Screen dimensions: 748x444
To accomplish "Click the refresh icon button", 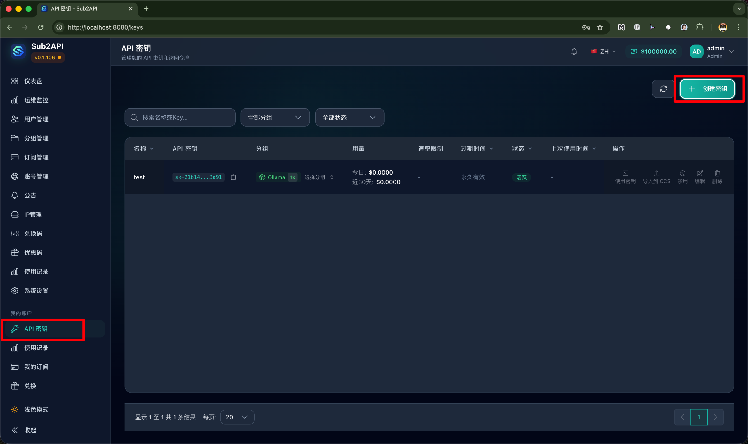I will point(663,89).
